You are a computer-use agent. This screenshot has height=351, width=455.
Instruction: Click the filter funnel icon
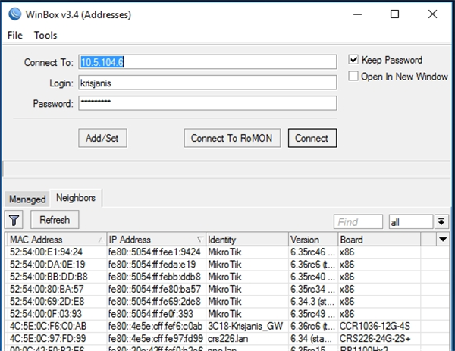(14, 220)
